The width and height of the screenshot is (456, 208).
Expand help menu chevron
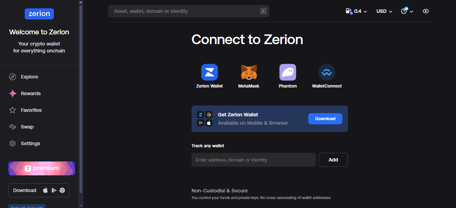[x=412, y=11]
